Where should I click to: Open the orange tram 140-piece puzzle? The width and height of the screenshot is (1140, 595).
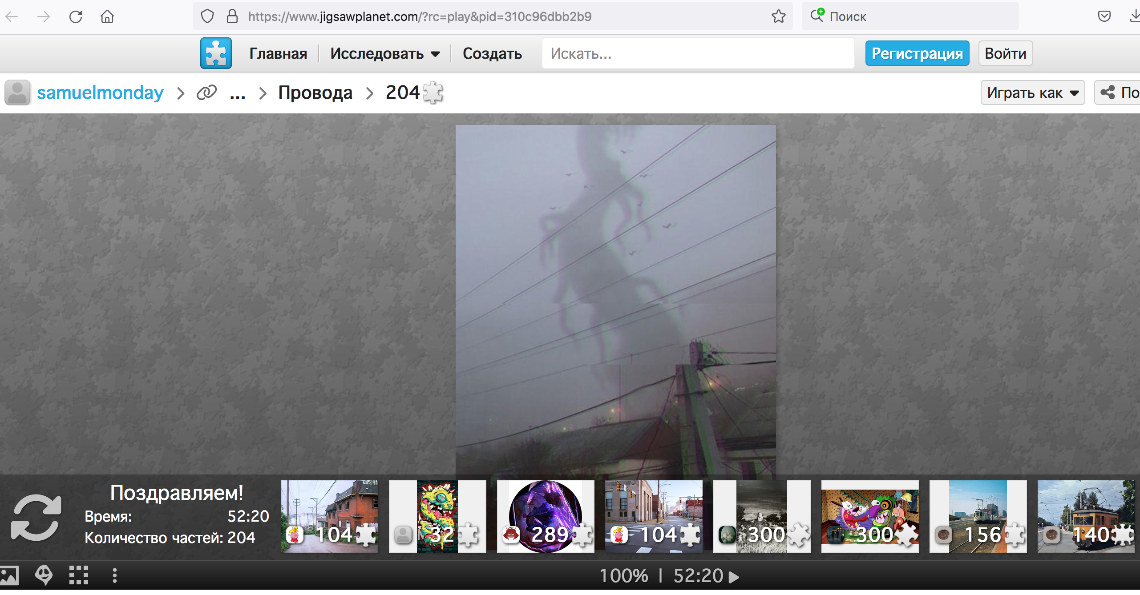tap(1086, 517)
